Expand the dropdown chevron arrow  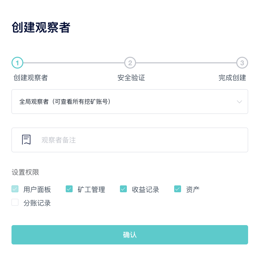coord(239,102)
